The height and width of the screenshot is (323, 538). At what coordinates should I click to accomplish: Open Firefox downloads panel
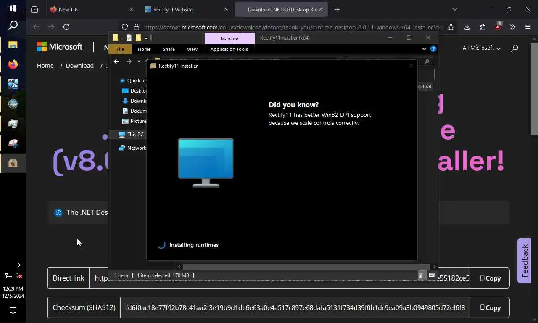tap(467, 27)
